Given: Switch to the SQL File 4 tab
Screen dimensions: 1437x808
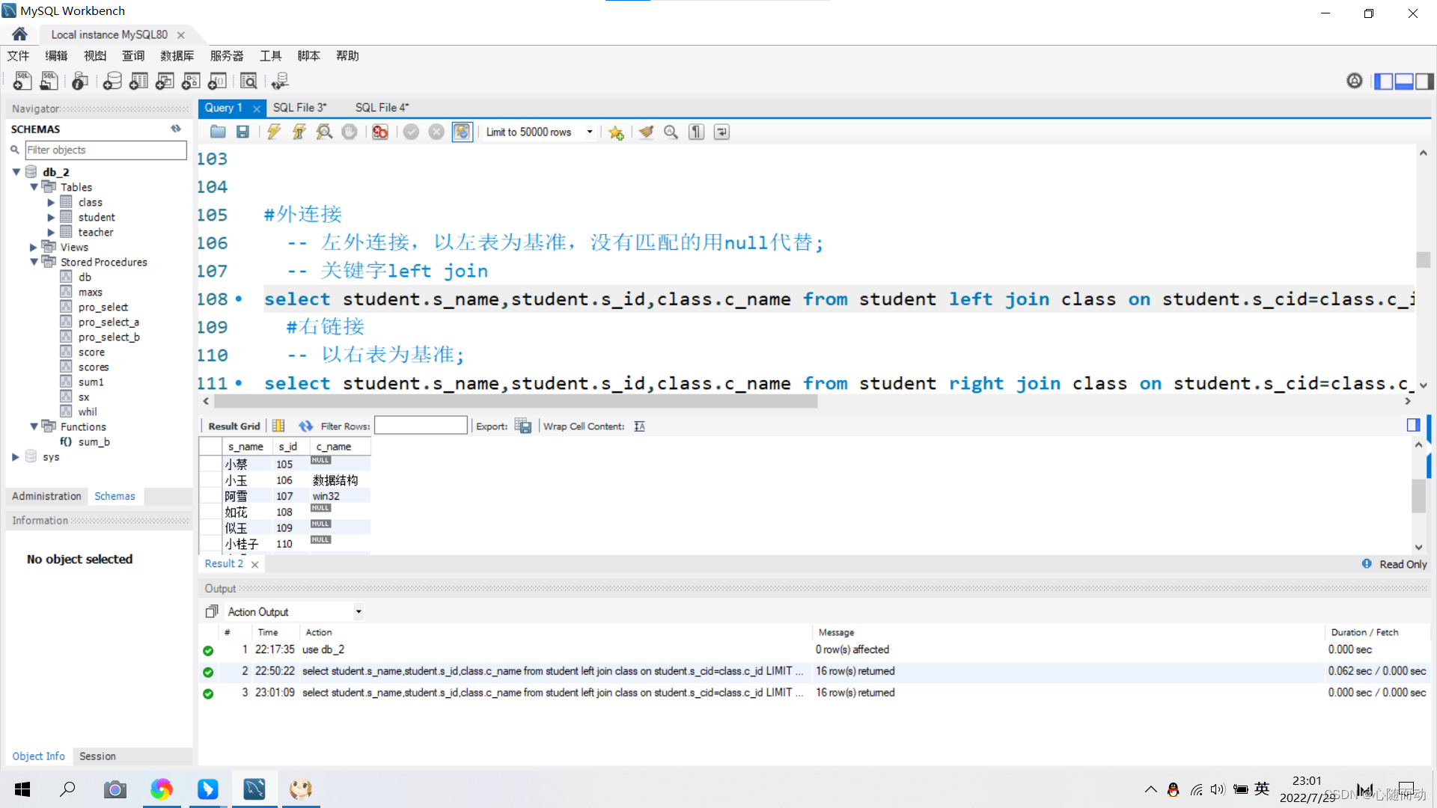Looking at the screenshot, I should tap(382, 108).
